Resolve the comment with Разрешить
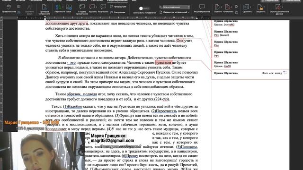The height and width of the screenshot is (170, 303). (103, 8)
